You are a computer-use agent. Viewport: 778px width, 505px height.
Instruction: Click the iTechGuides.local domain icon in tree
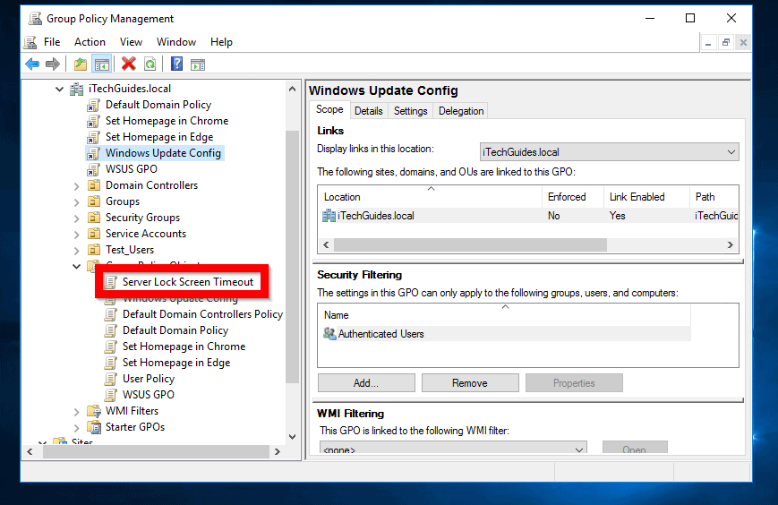[x=76, y=89]
